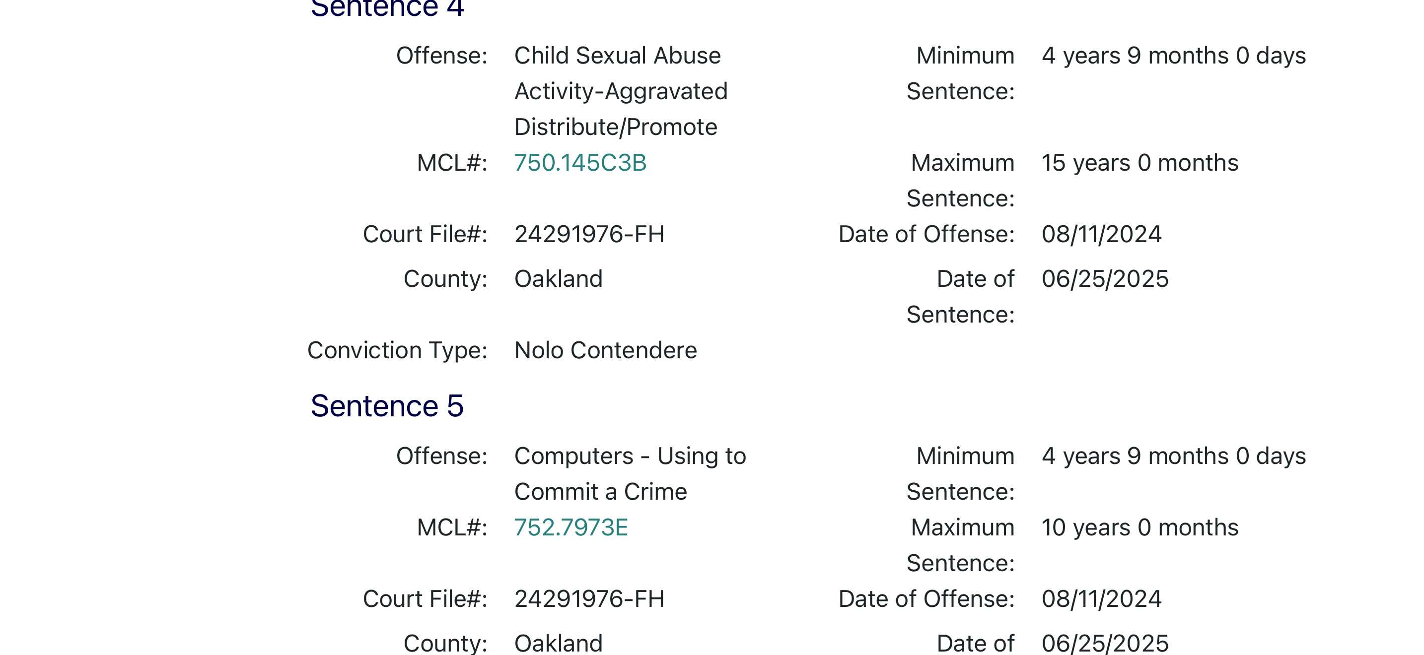Click the Sentence 5 date of offense value
Image resolution: width=1424 pixels, height=655 pixels.
point(1101,598)
